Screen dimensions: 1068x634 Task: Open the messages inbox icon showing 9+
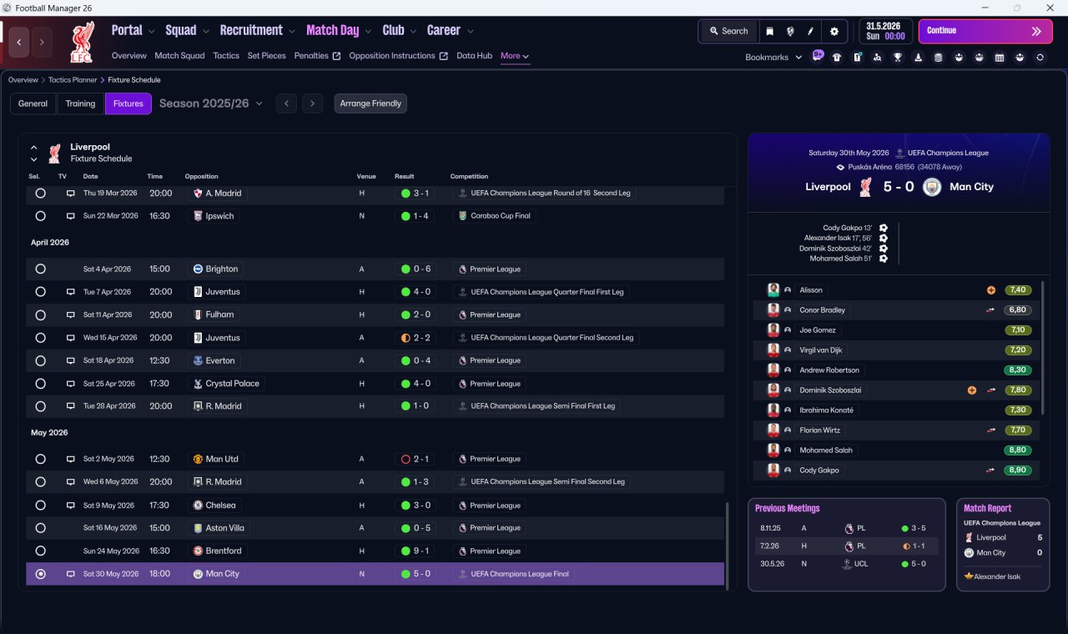tap(818, 56)
